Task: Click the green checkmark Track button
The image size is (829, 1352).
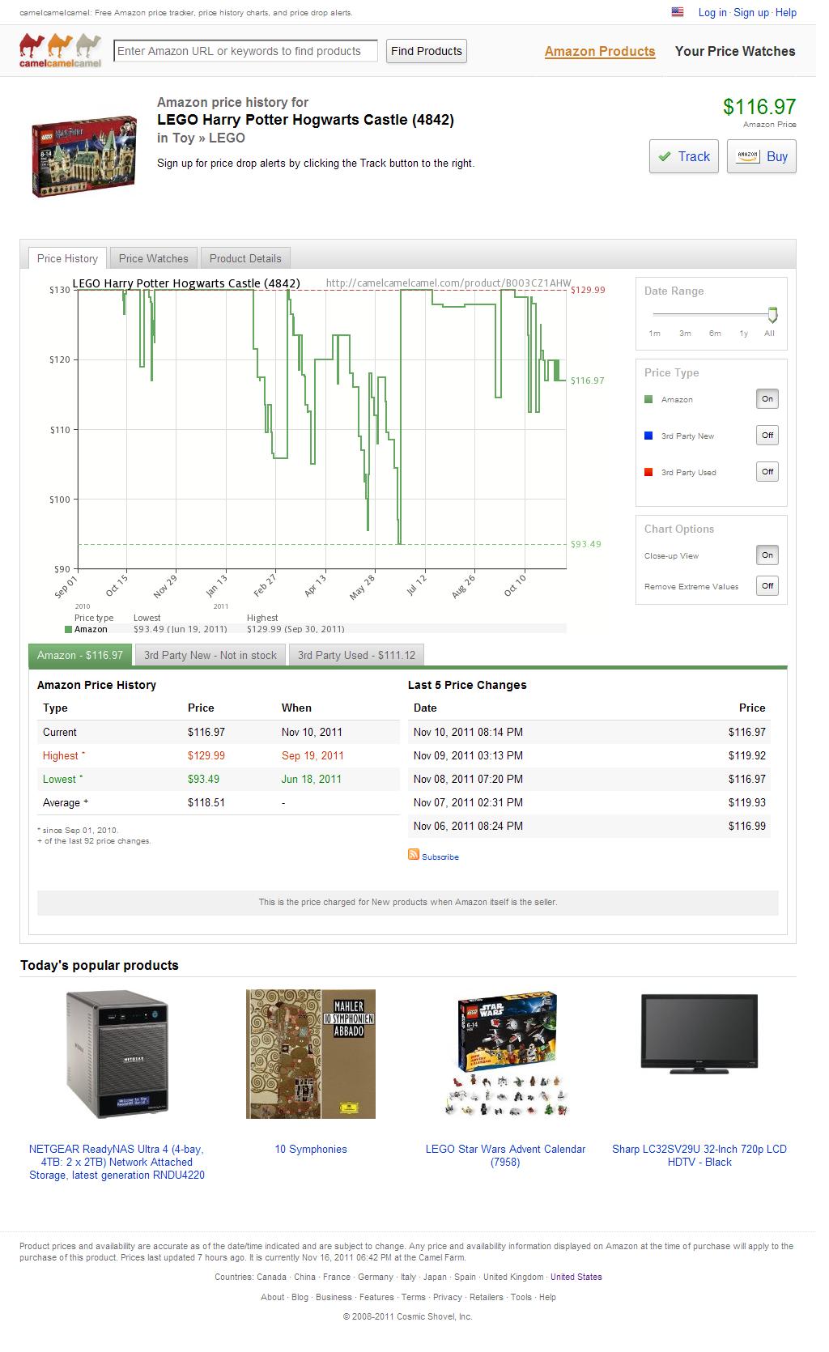Action: coord(684,156)
